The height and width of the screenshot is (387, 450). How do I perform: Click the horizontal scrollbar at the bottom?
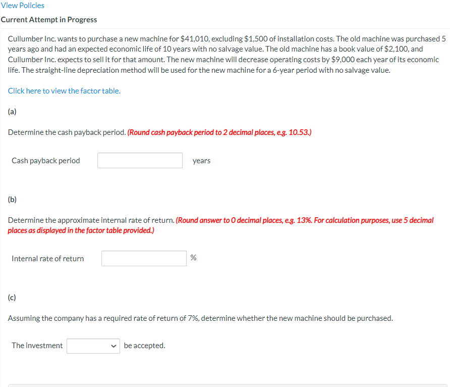(x=225, y=385)
